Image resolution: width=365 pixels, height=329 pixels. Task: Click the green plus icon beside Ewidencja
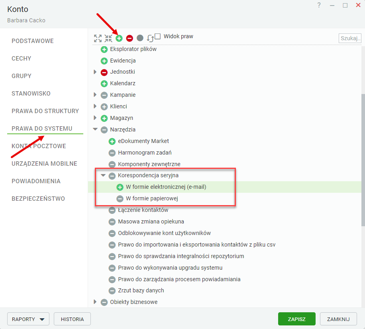pyautogui.click(x=104, y=61)
